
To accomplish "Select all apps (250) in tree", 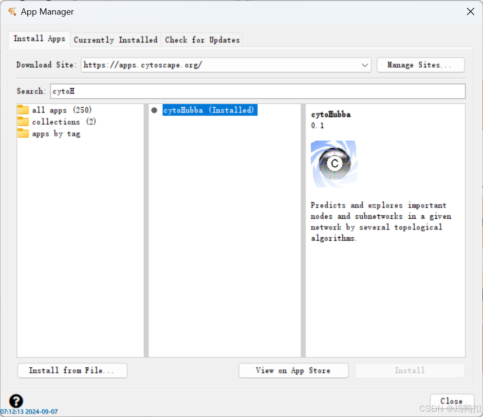I will [62, 110].
